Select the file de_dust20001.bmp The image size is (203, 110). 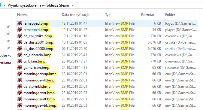(38, 42)
